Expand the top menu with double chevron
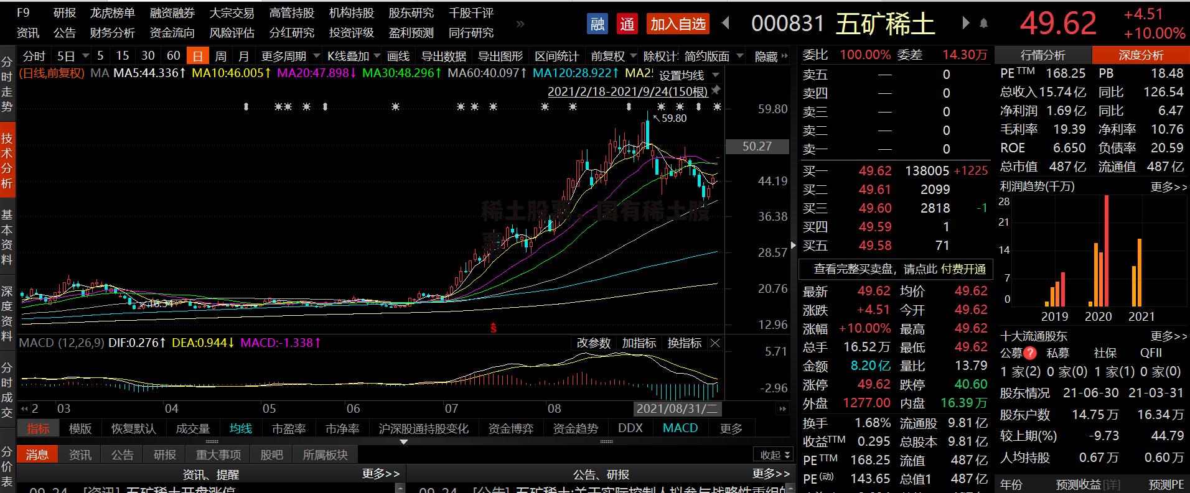 point(520,24)
